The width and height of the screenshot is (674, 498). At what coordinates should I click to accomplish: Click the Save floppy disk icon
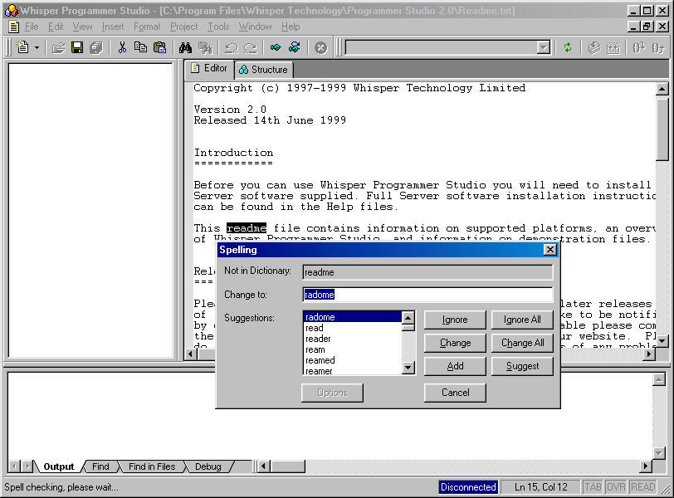tap(77, 47)
